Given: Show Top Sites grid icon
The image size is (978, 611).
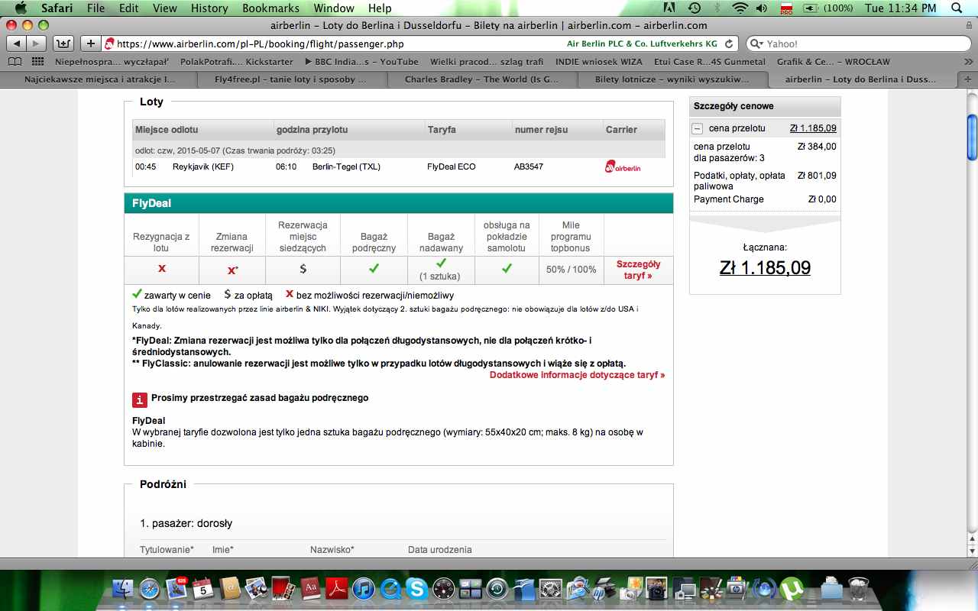Looking at the screenshot, I should point(36,61).
